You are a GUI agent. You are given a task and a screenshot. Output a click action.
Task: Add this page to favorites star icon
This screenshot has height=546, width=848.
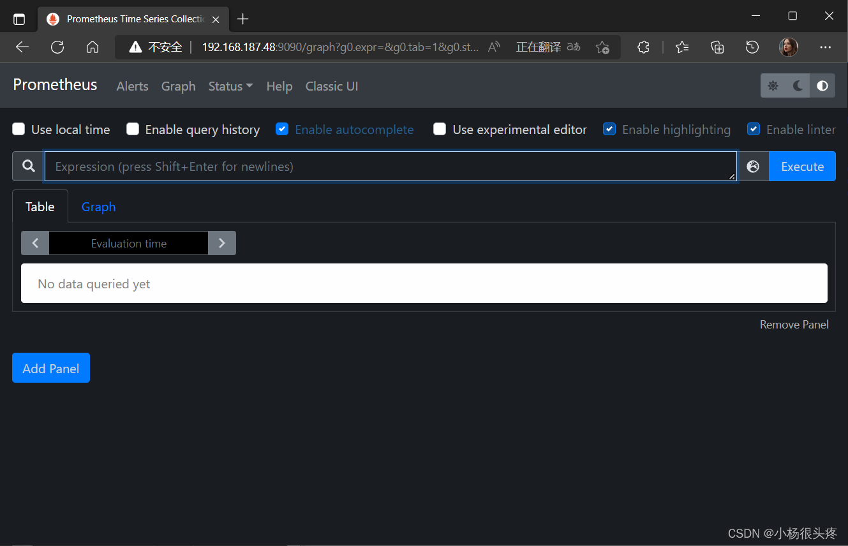tap(602, 47)
